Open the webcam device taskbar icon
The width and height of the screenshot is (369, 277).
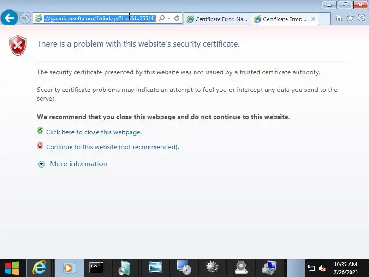241,268
